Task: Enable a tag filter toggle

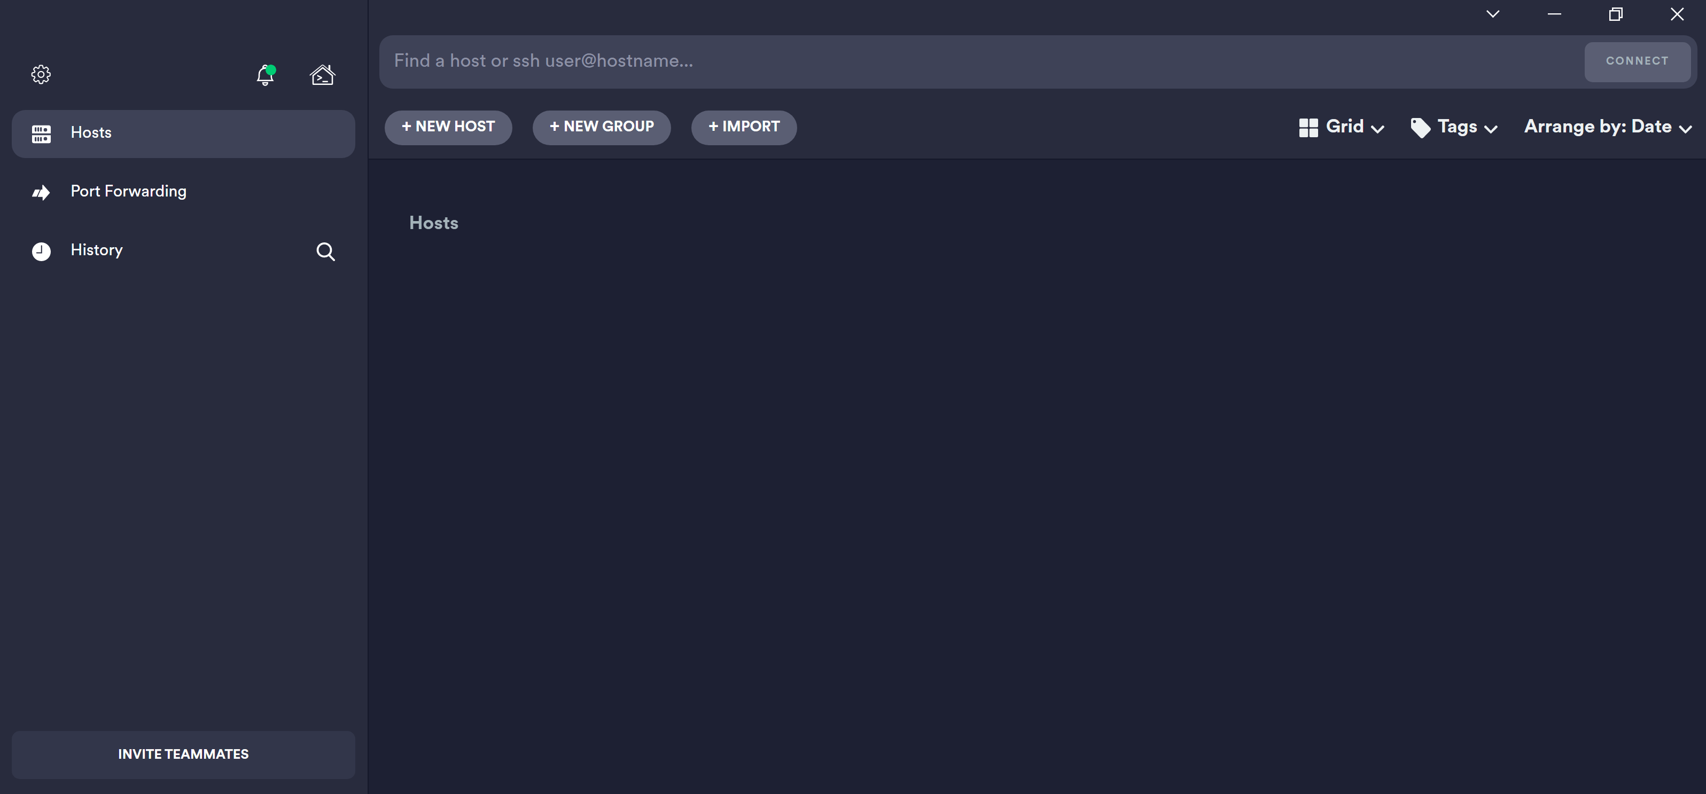Action: click(1454, 127)
